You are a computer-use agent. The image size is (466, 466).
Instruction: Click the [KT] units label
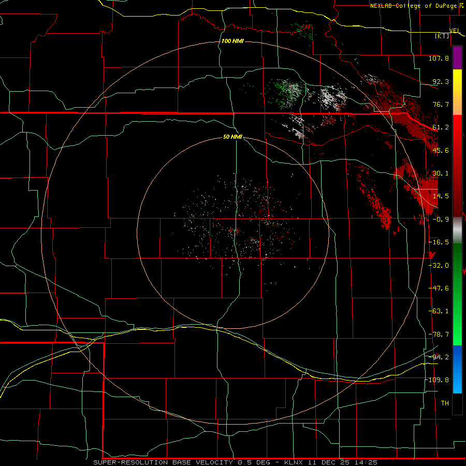click(442, 36)
